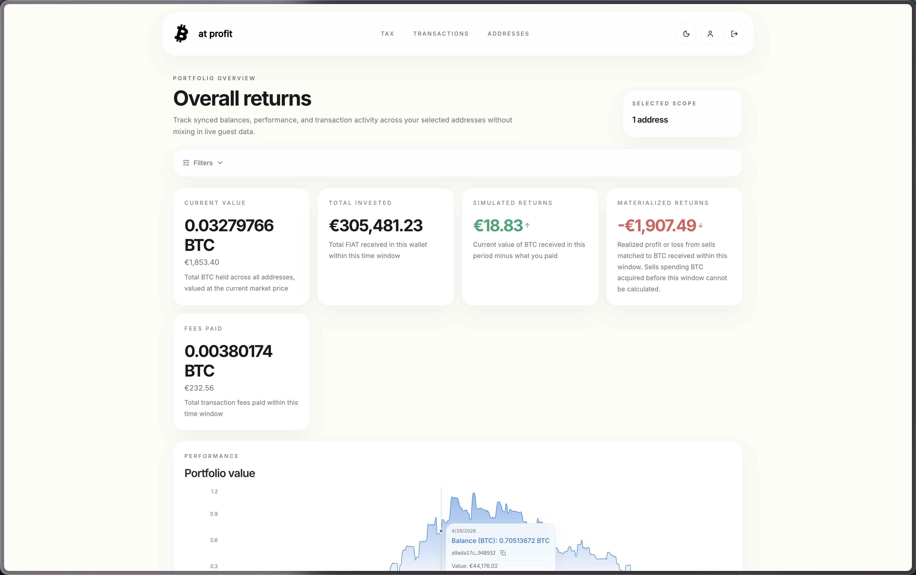Click the chart data point marker dot
Viewport: 916px width, 575px height.
[x=441, y=531]
